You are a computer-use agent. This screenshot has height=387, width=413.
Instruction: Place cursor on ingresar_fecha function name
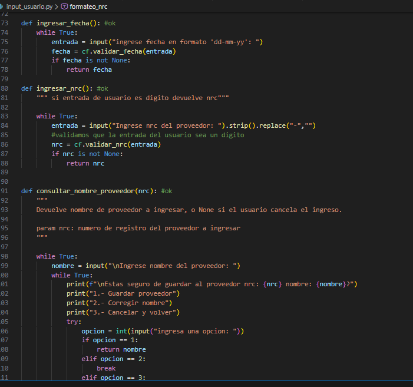click(x=62, y=23)
